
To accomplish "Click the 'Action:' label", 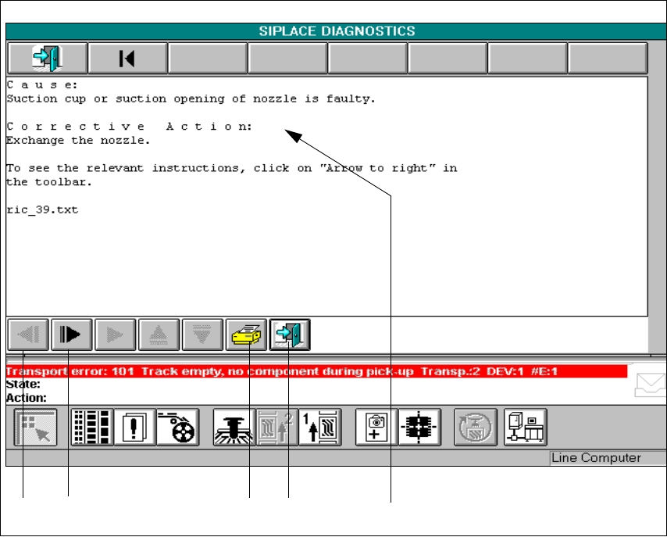I will pos(26,398).
